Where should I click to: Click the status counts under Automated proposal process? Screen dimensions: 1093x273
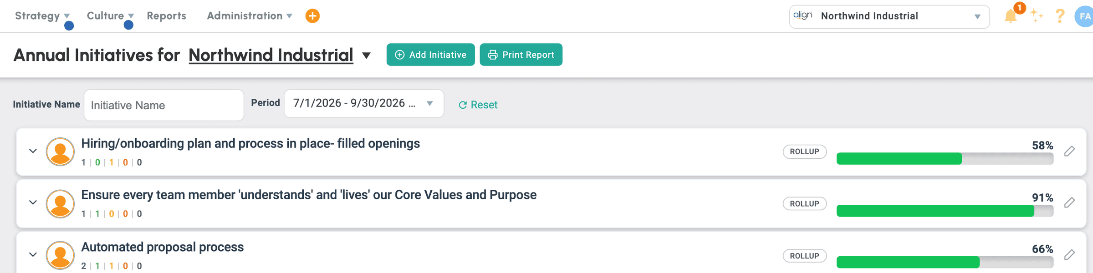pos(112,266)
